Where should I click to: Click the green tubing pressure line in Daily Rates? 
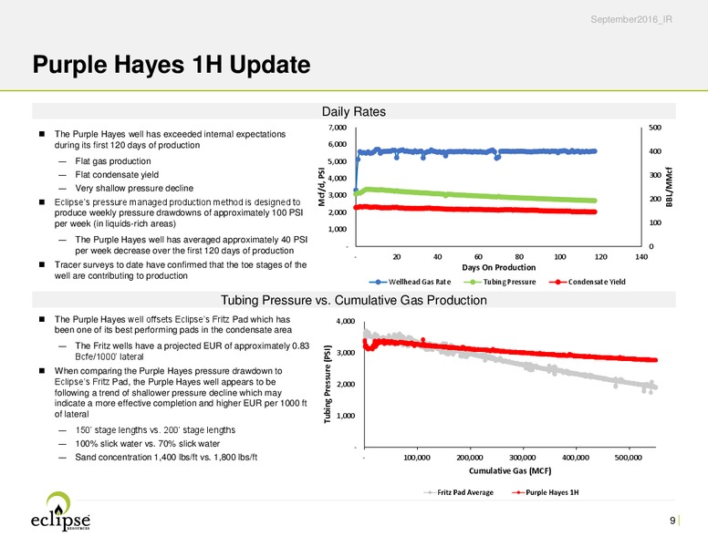(477, 195)
